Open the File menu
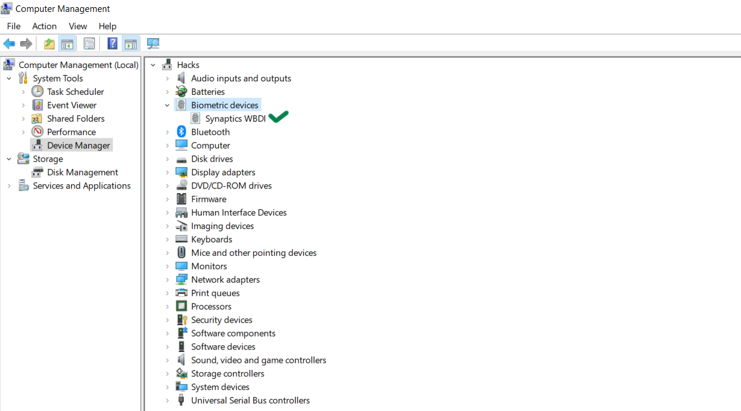The height and width of the screenshot is (411, 741). coord(13,26)
